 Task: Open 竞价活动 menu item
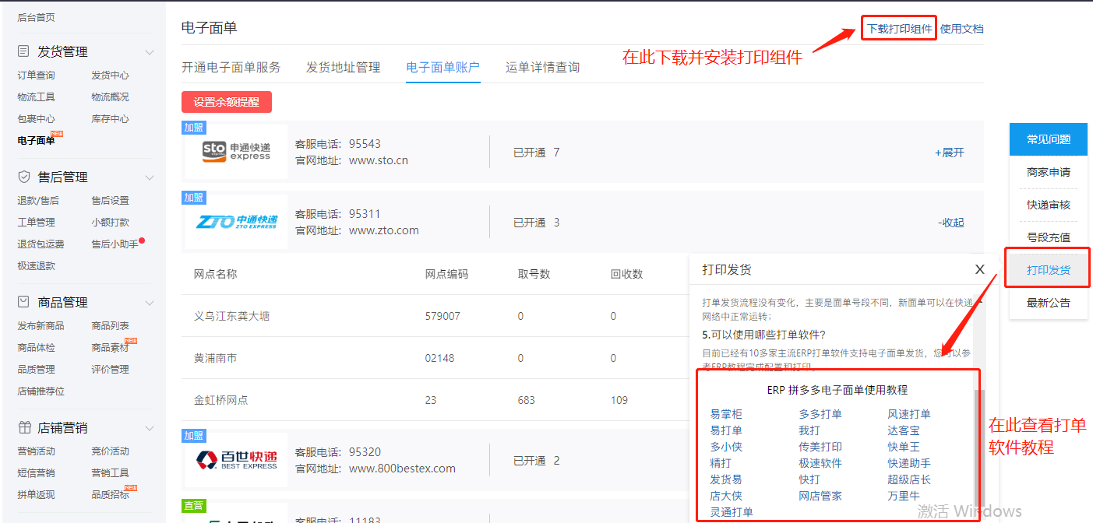110,451
